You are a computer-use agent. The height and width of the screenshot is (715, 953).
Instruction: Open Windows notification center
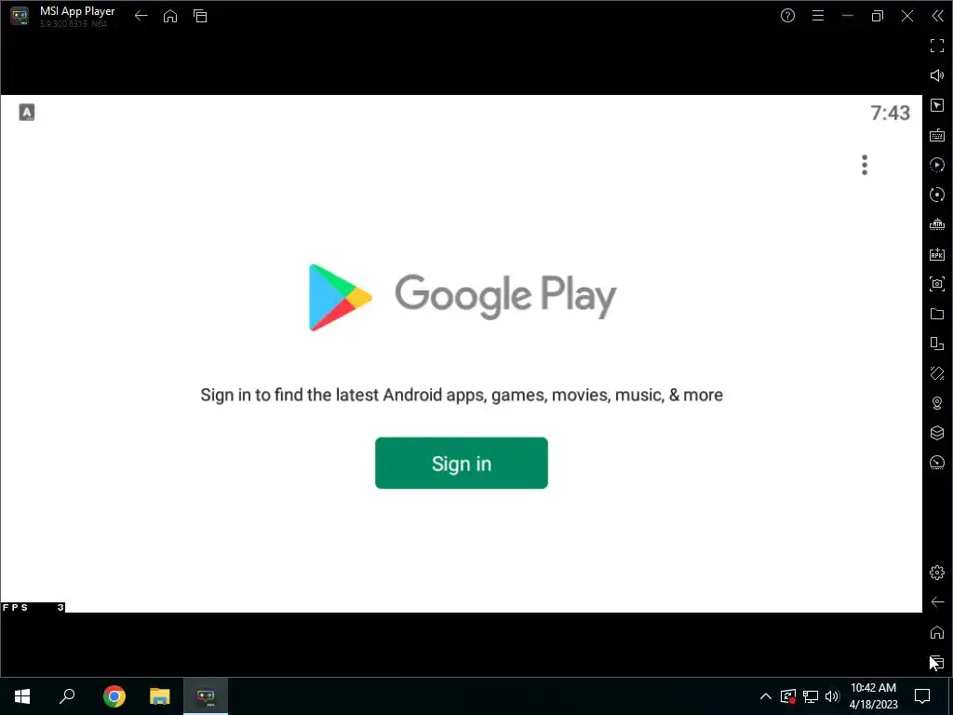[x=922, y=696]
